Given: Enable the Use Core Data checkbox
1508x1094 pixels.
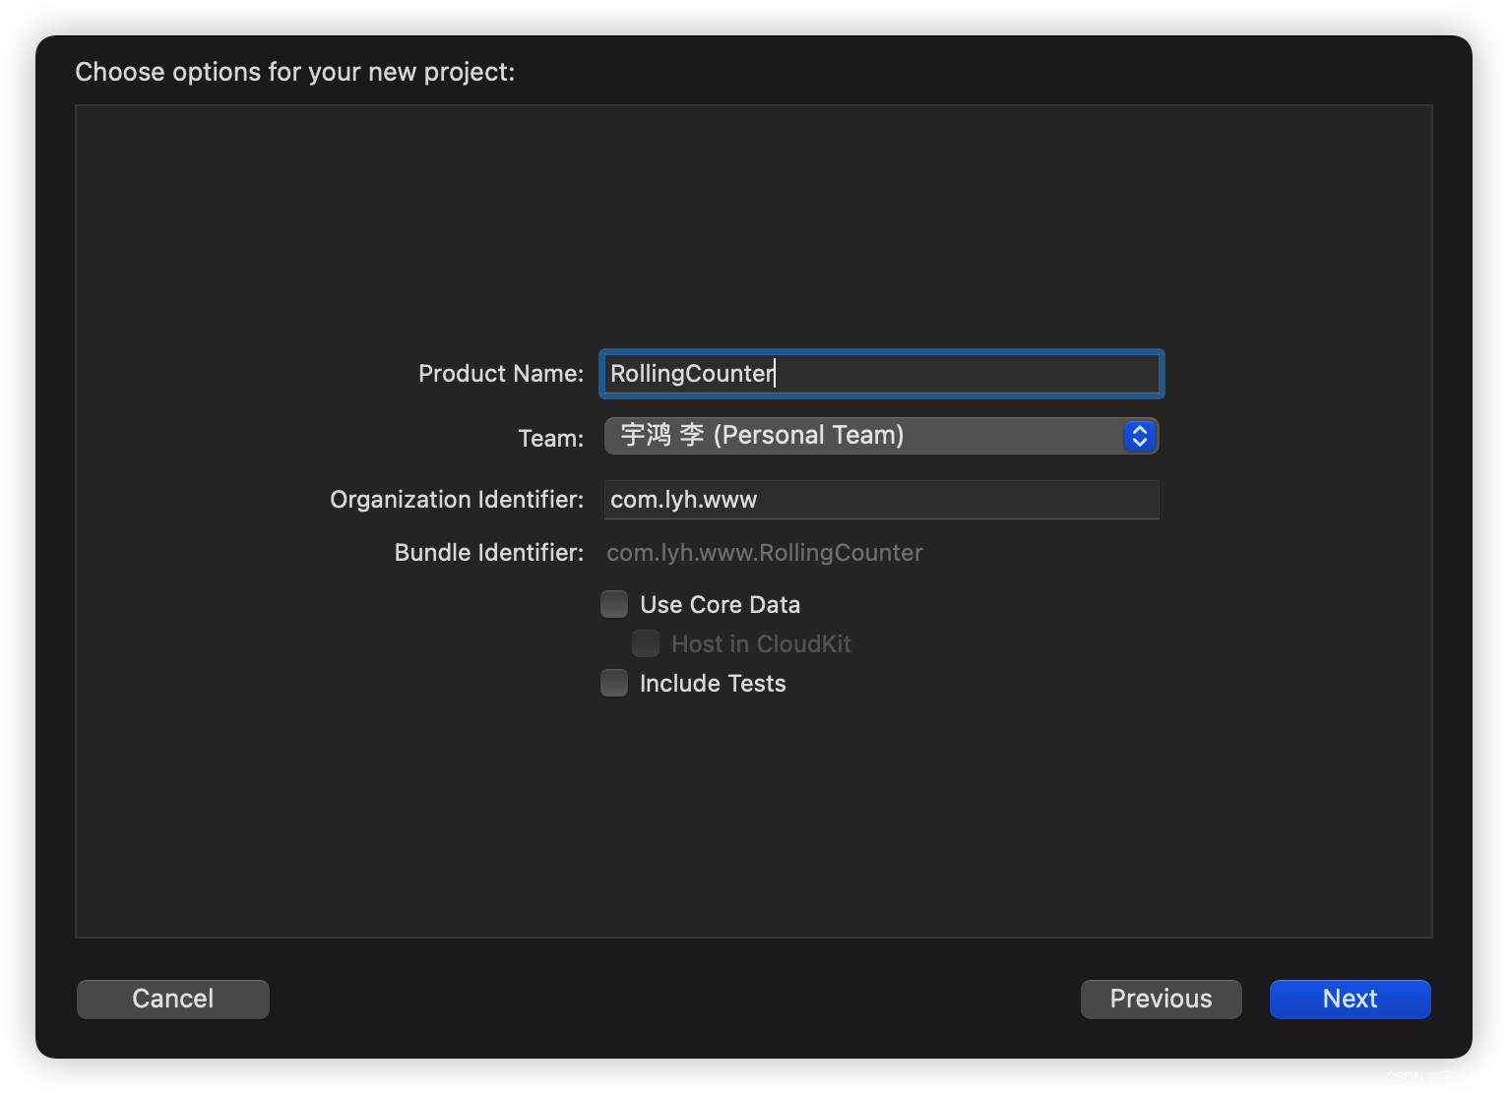Looking at the screenshot, I should tap(614, 604).
